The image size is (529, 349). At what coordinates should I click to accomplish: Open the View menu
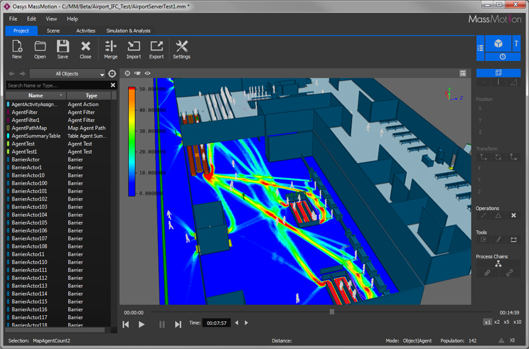(x=52, y=19)
